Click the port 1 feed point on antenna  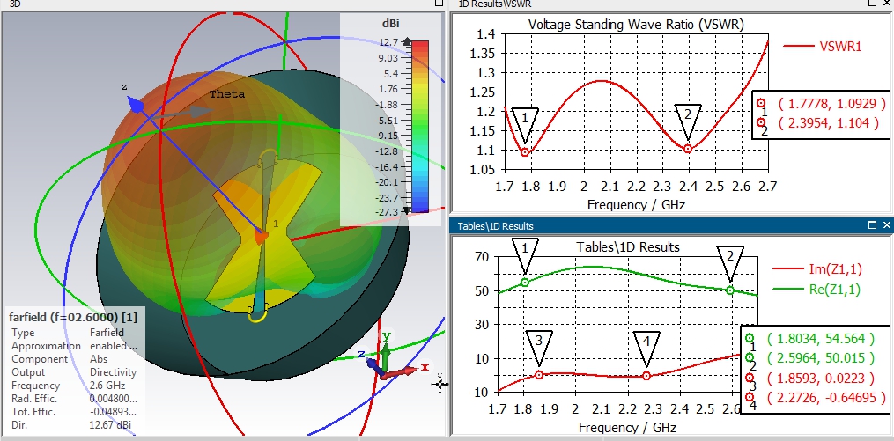[262, 236]
